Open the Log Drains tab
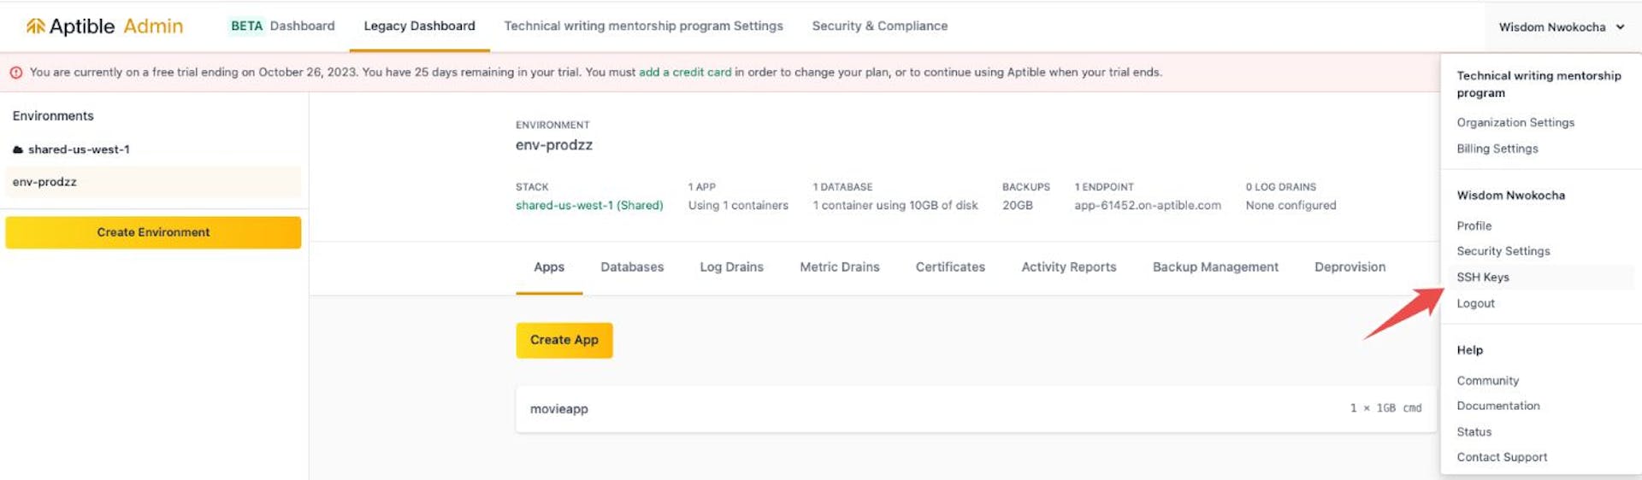The image size is (1642, 480). click(731, 267)
